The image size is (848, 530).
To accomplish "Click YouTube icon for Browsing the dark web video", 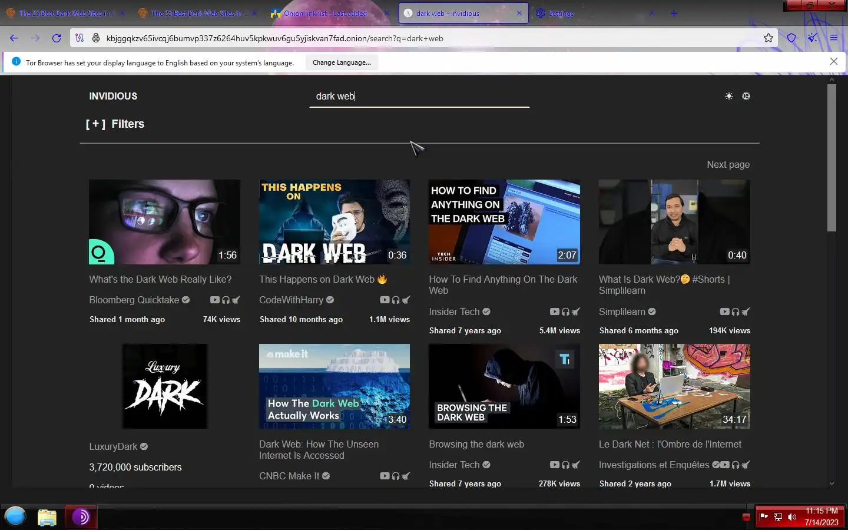I will click(x=554, y=465).
